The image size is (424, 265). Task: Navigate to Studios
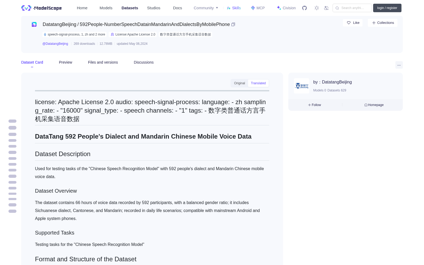tap(154, 8)
